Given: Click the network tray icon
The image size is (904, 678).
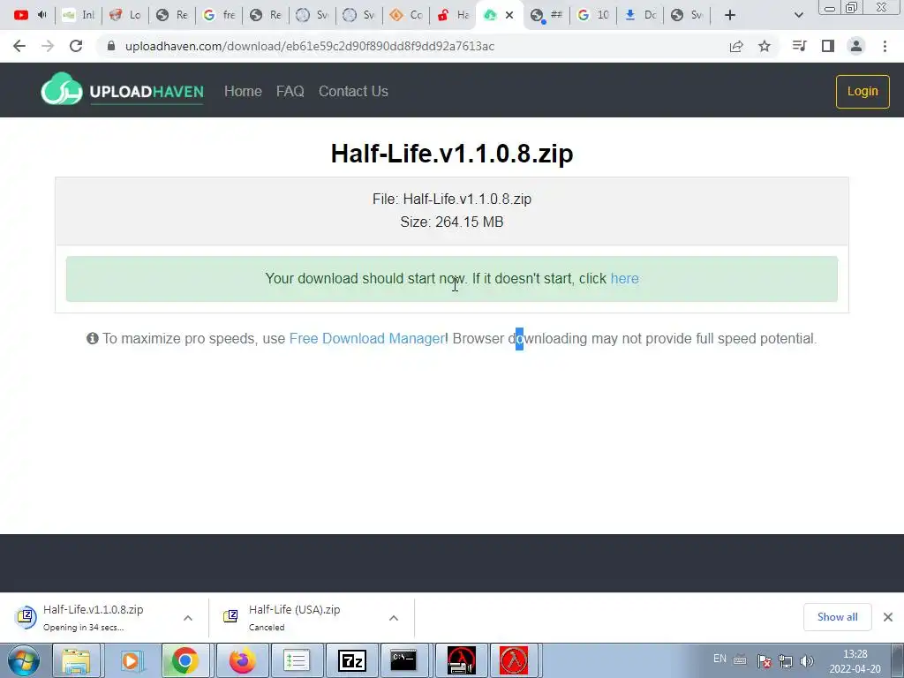Looking at the screenshot, I should pyautogui.click(x=785, y=660).
